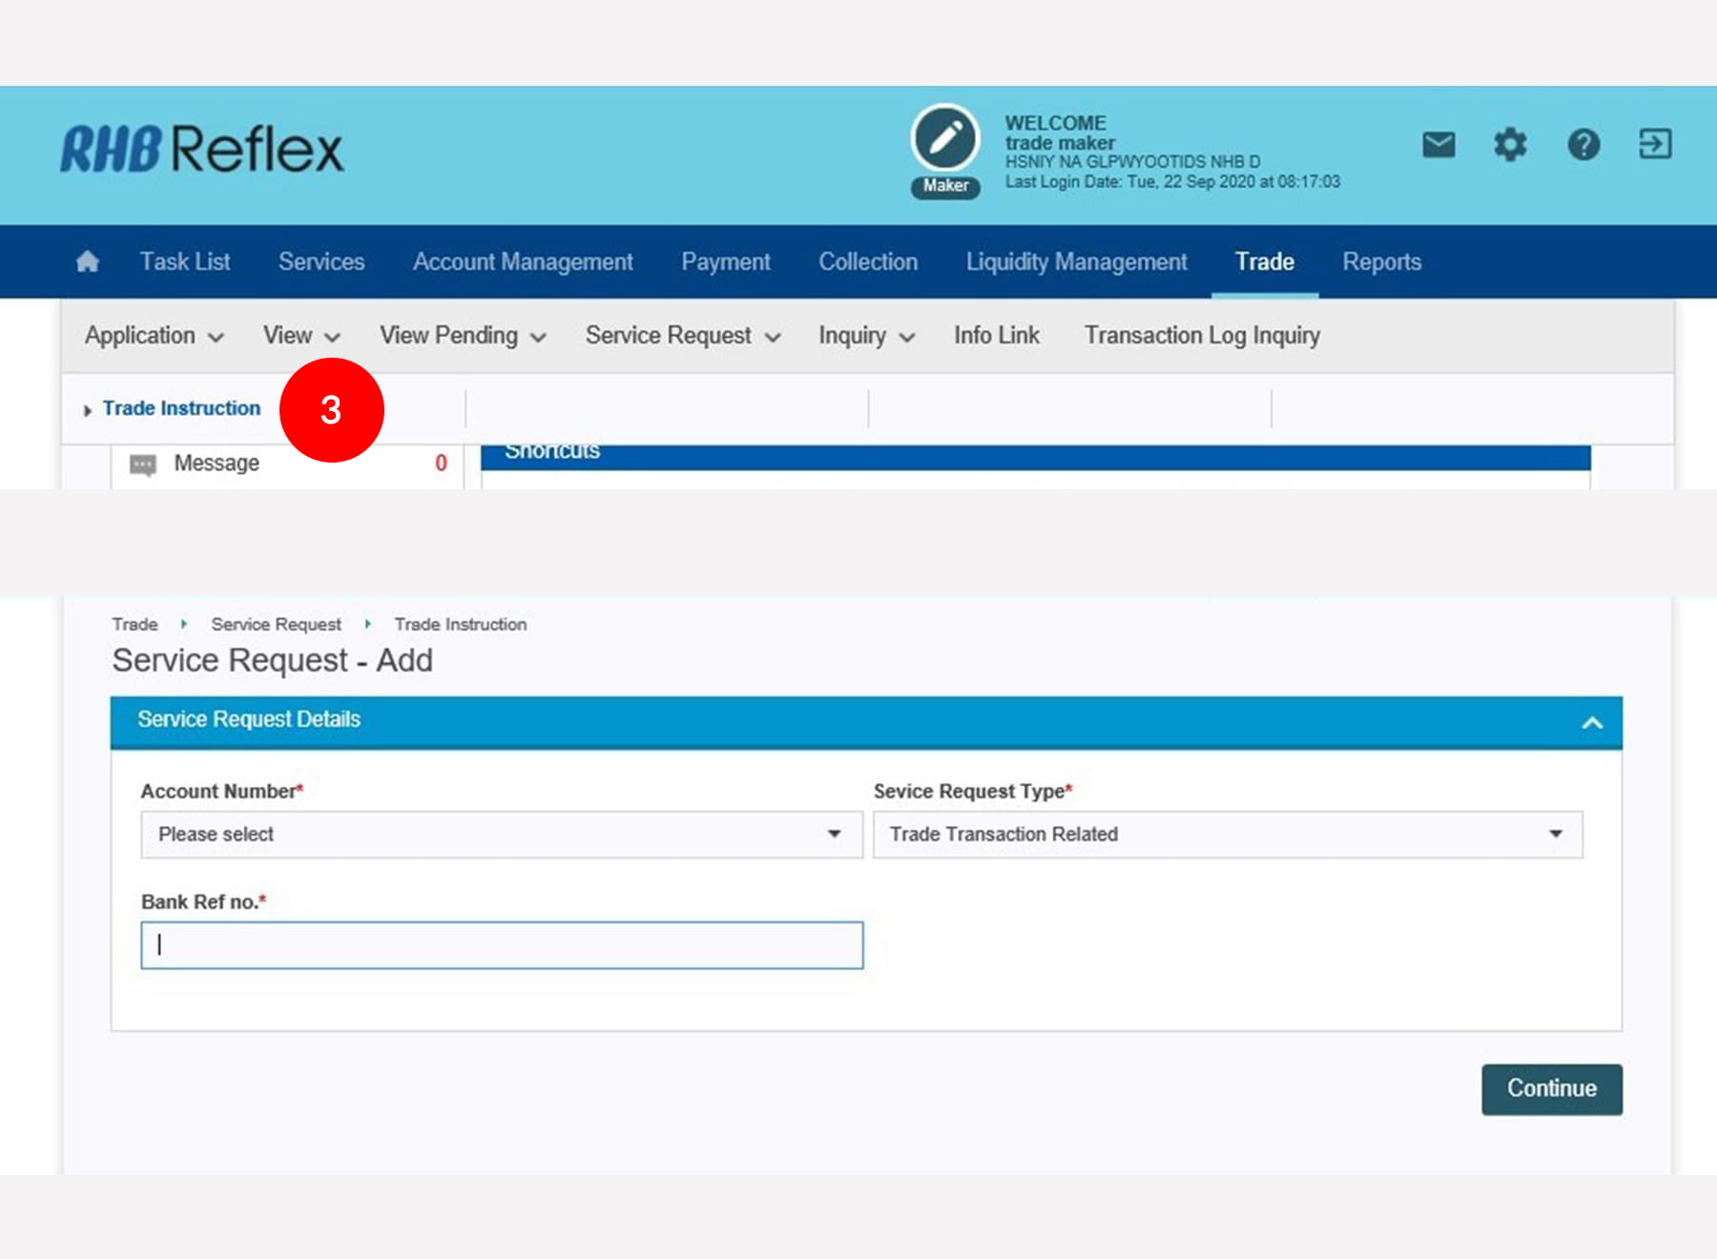
Task: Open the Inquiry submenu
Action: pos(865,336)
